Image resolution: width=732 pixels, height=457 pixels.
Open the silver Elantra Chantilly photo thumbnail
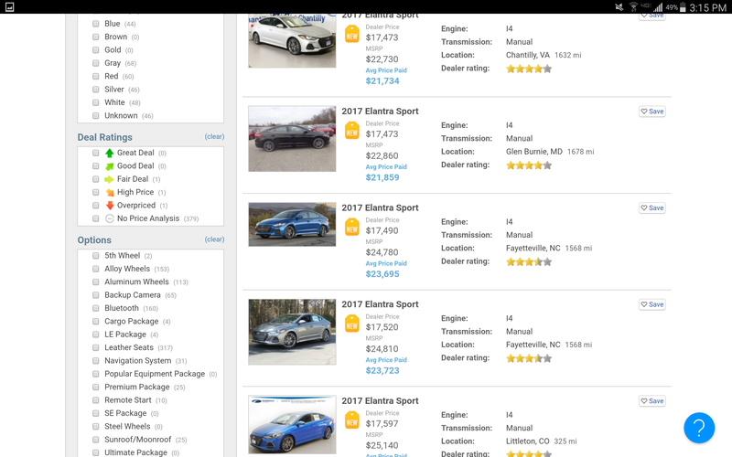(x=292, y=40)
